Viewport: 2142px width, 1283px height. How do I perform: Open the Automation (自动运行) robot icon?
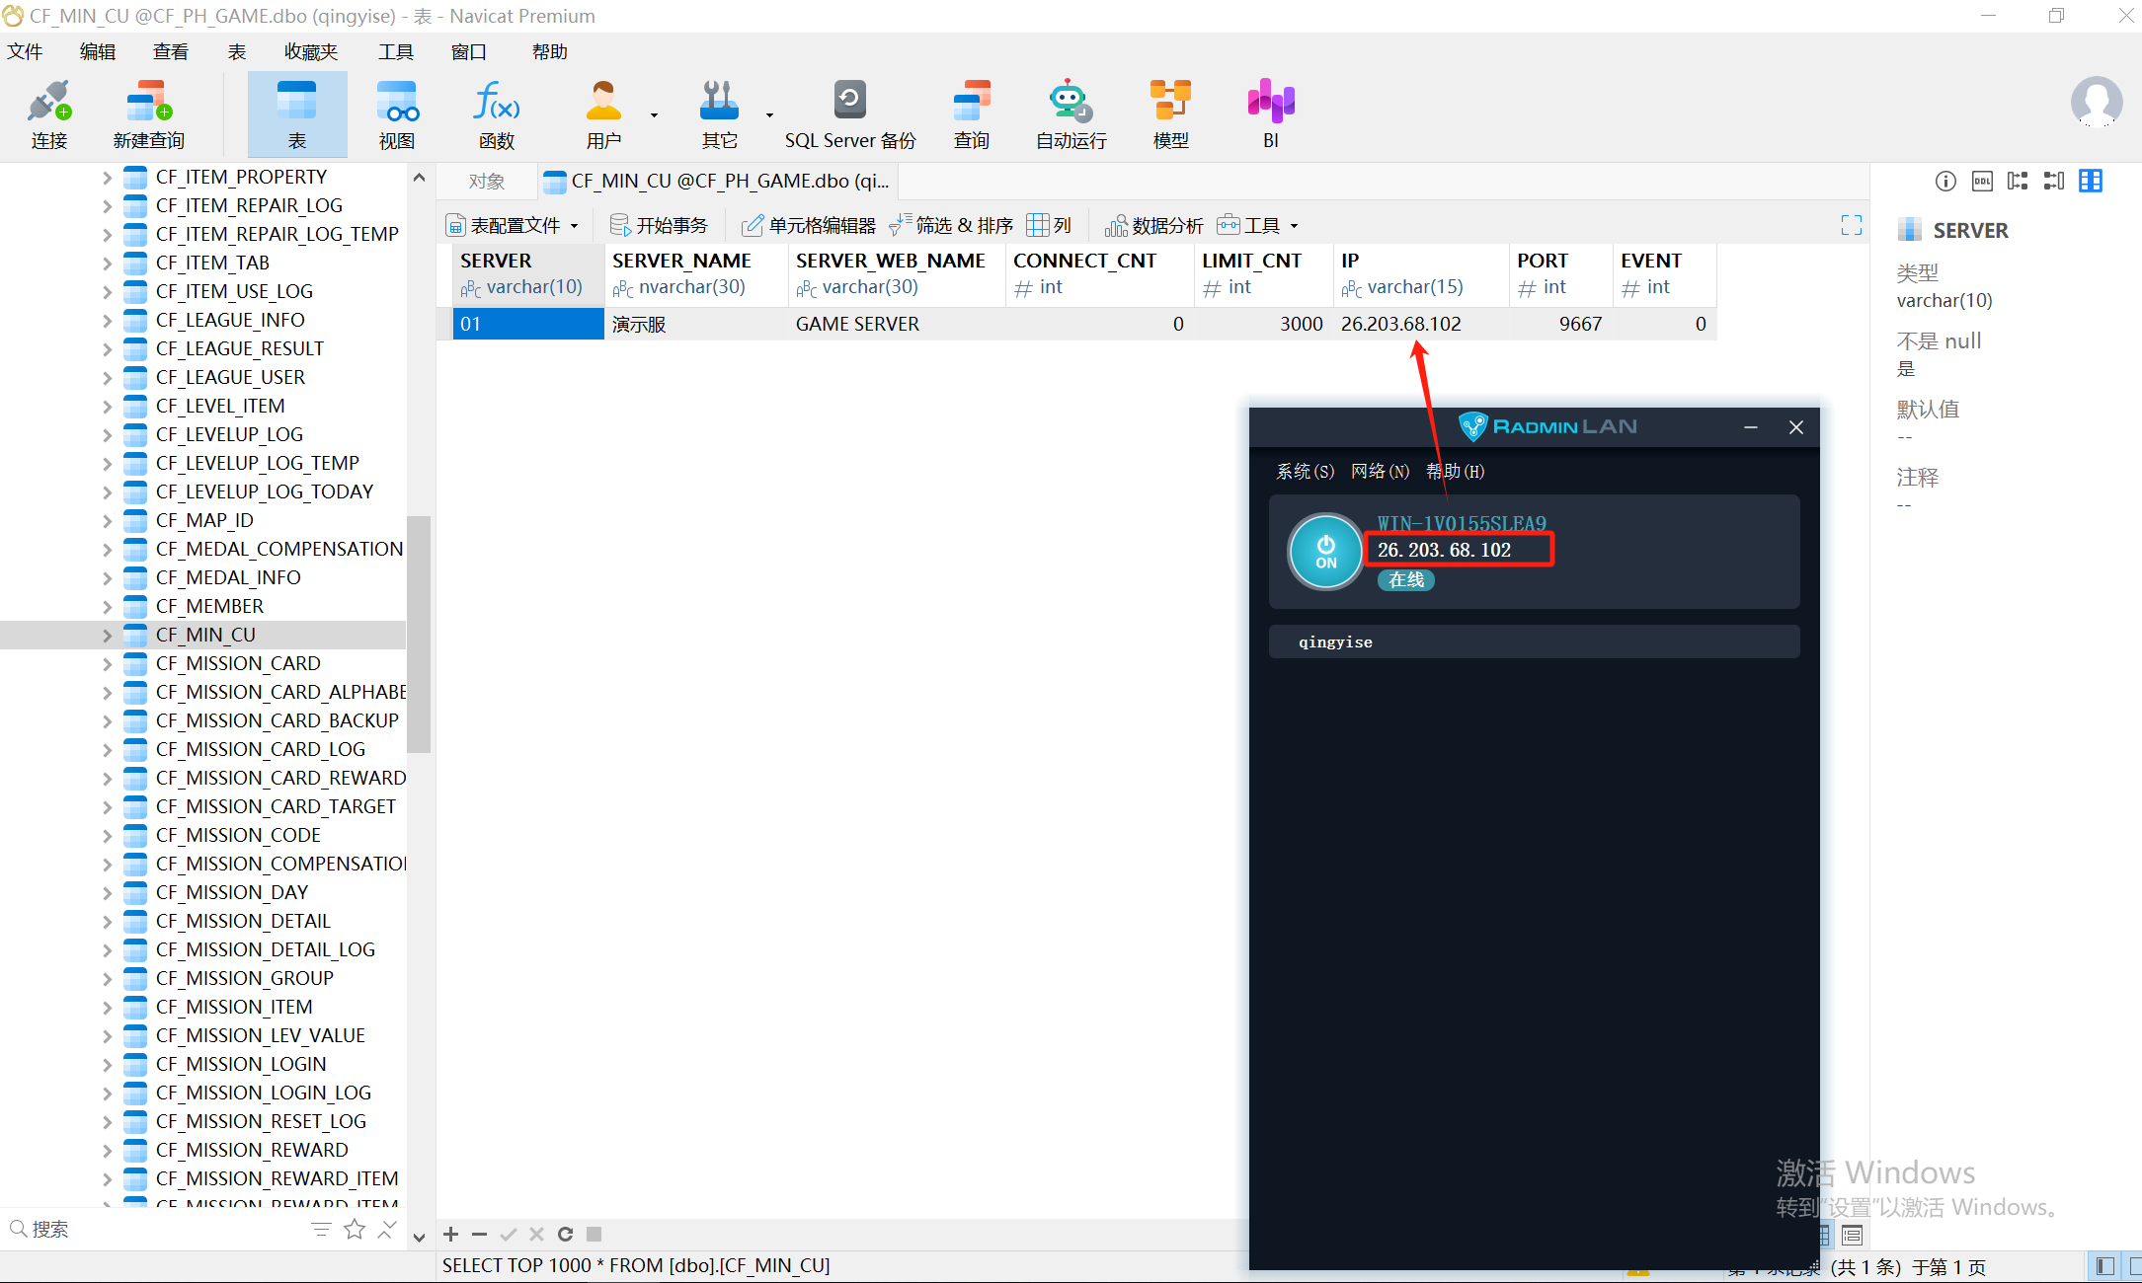pos(1071,114)
